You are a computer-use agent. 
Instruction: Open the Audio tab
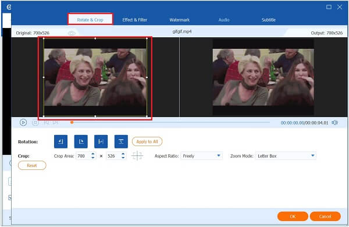pyautogui.click(x=224, y=20)
